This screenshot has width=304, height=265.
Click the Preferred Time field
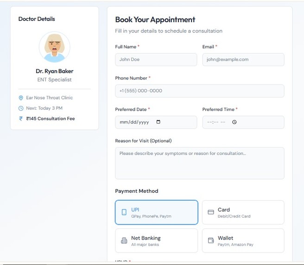click(243, 122)
